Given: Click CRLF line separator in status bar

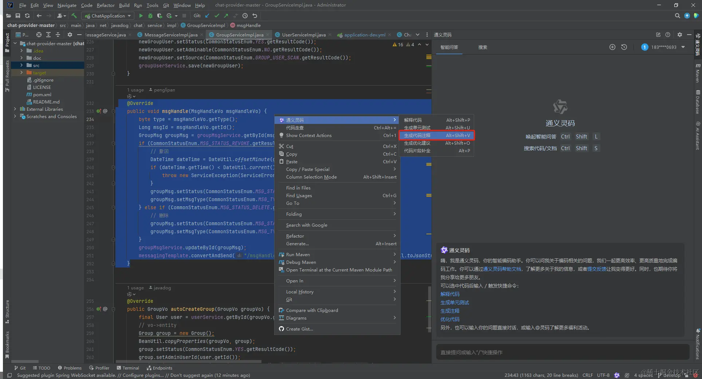Looking at the screenshot, I should pyautogui.click(x=587, y=375).
